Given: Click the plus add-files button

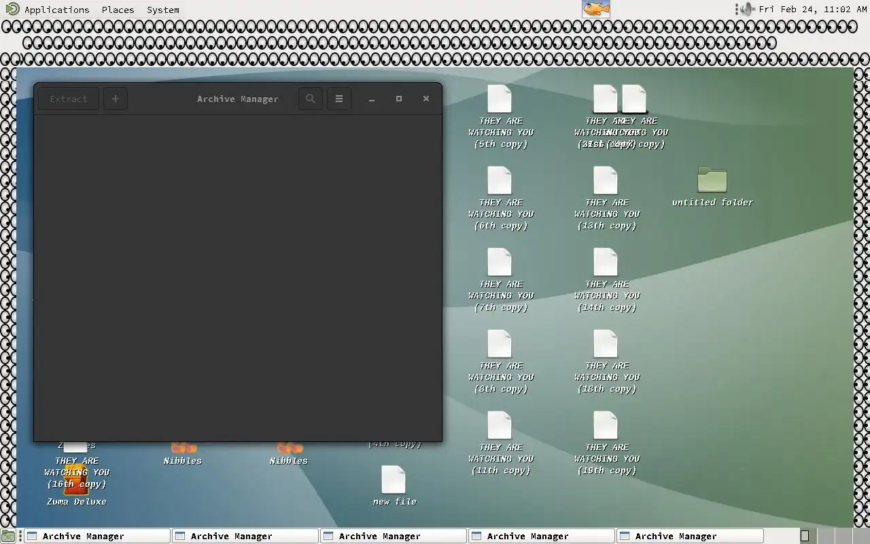Looking at the screenshot, I should point(116,99).
